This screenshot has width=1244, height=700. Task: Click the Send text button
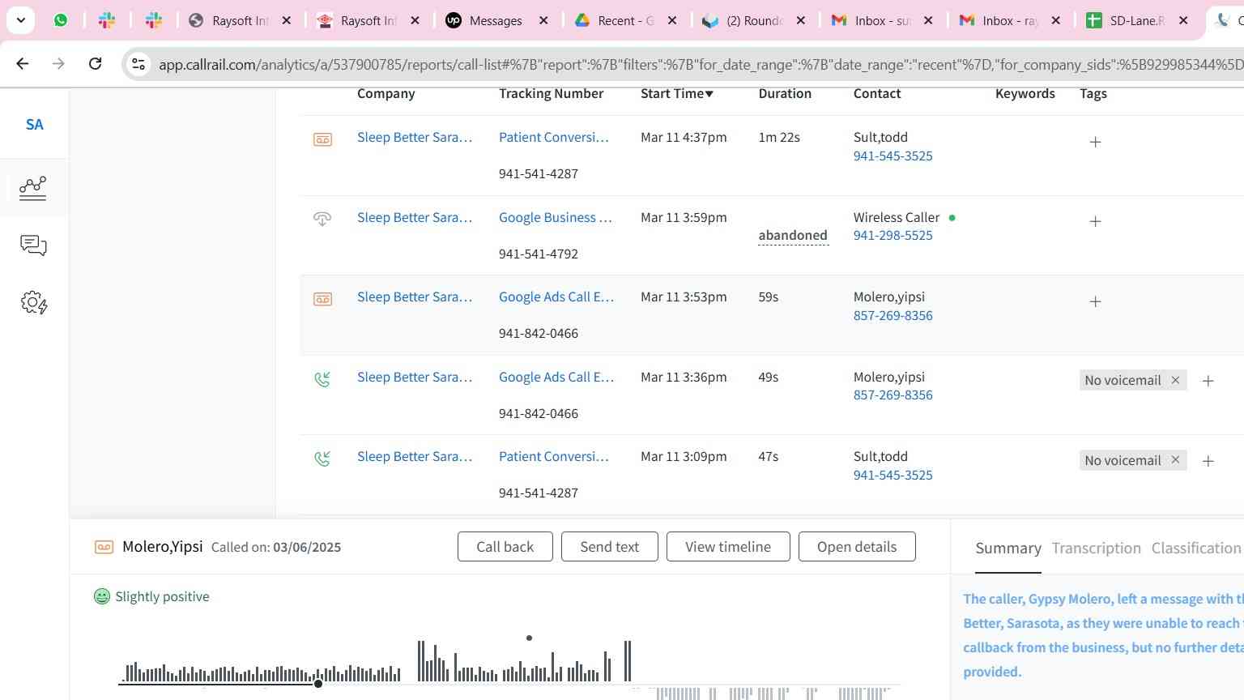pos(610,547)
